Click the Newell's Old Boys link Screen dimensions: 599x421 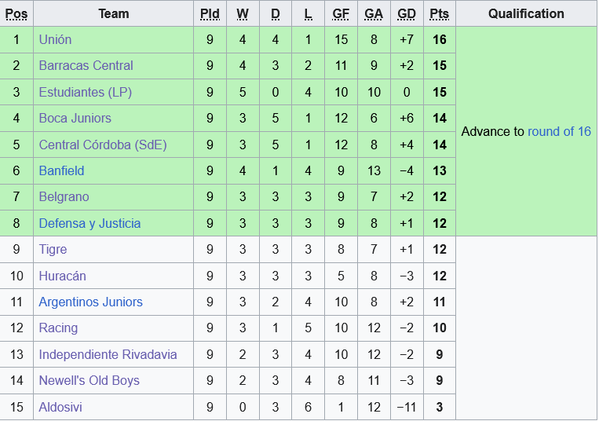pyautogui.click(x=89, y=380)
